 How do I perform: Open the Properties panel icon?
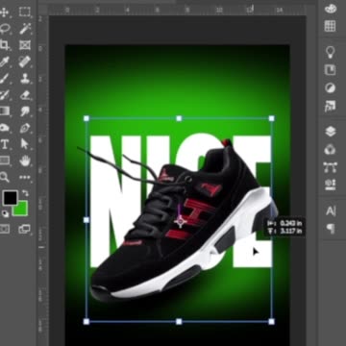(x=330, y=185)
